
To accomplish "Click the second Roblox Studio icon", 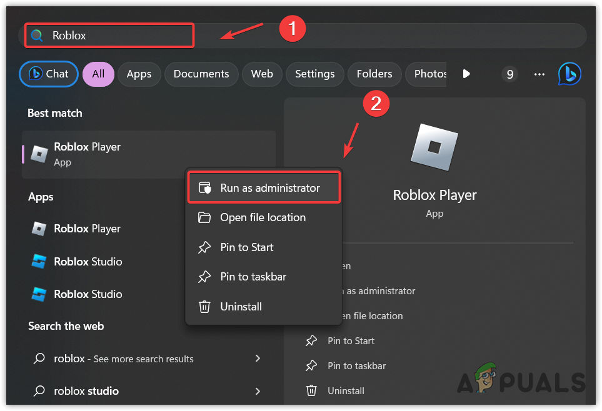I will (x=39, y=294).
